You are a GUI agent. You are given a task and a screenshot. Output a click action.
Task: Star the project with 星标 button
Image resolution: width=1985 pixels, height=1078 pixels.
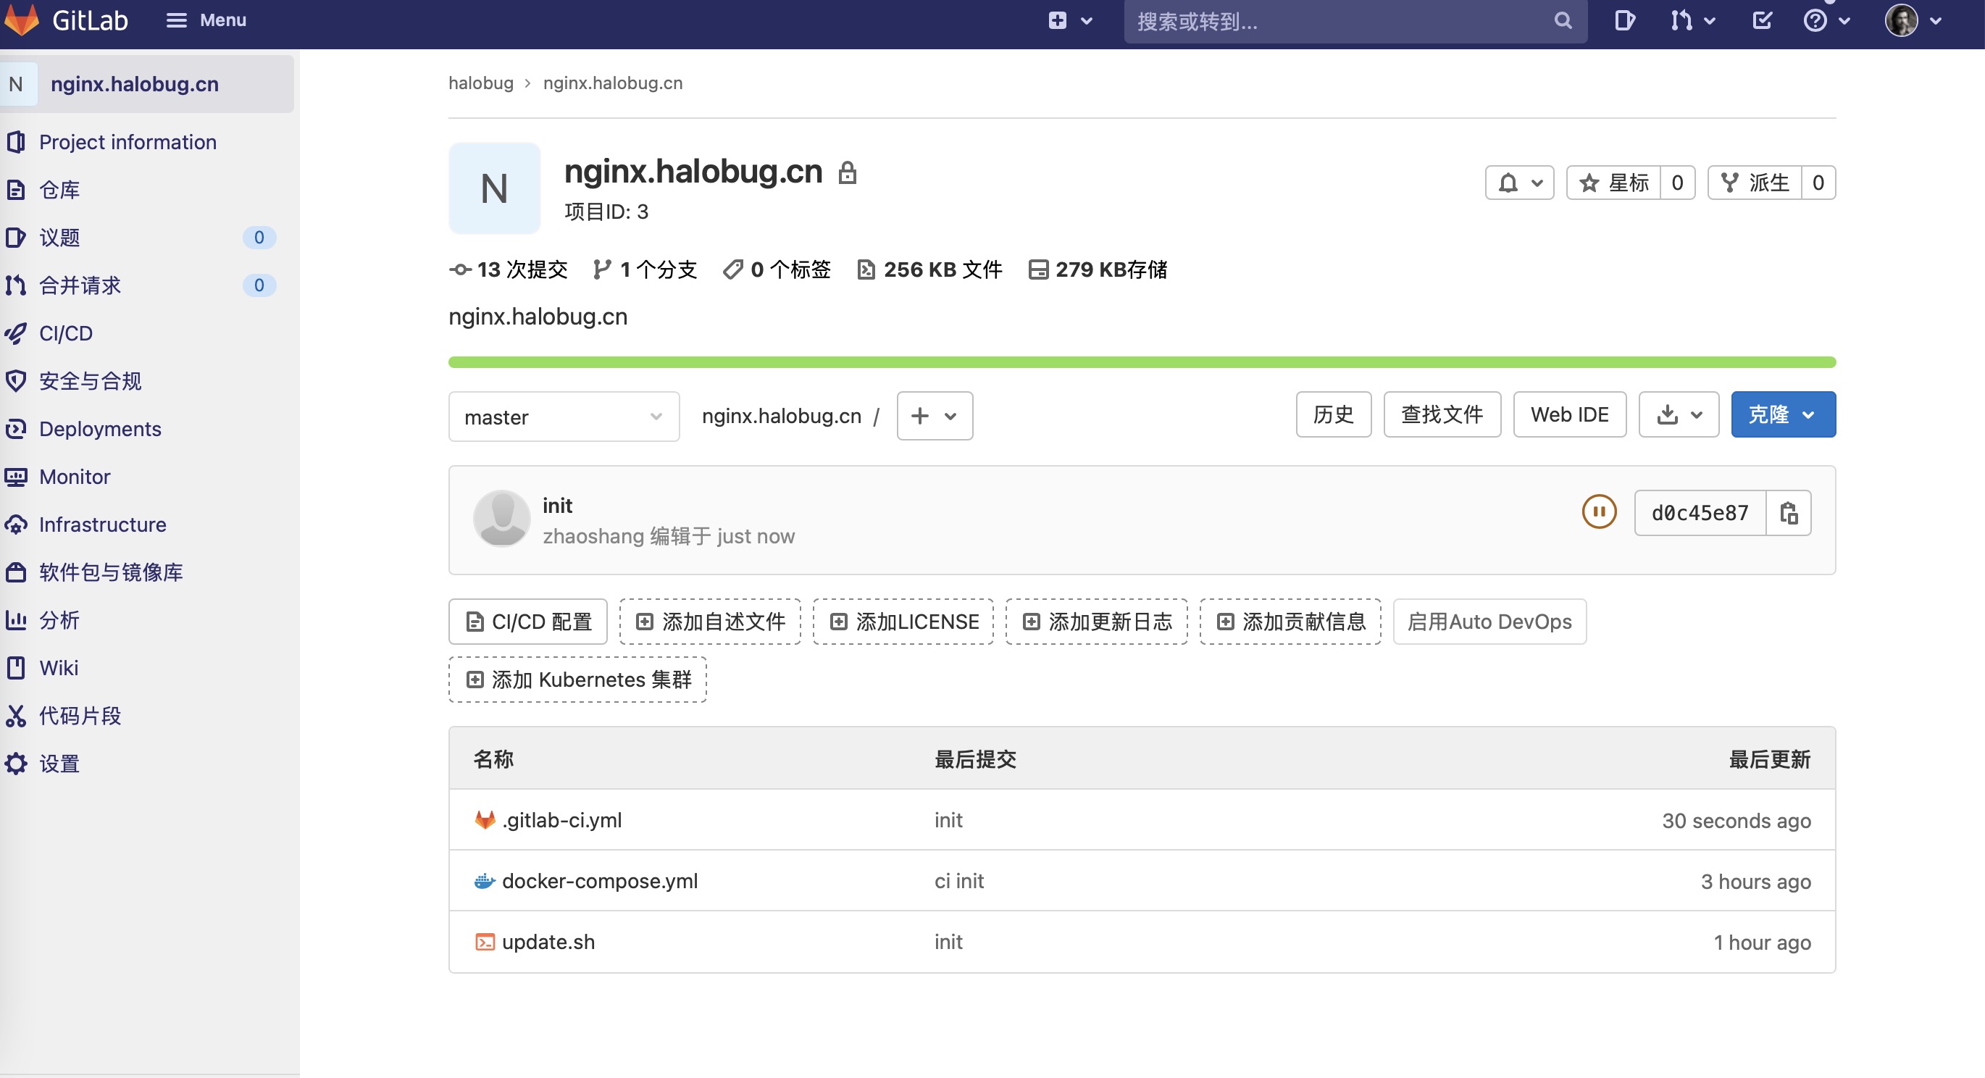[1613, 183]
